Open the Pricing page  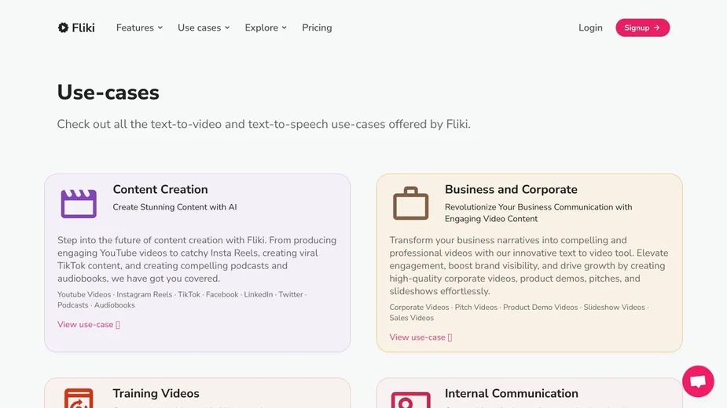coord(317,27)
